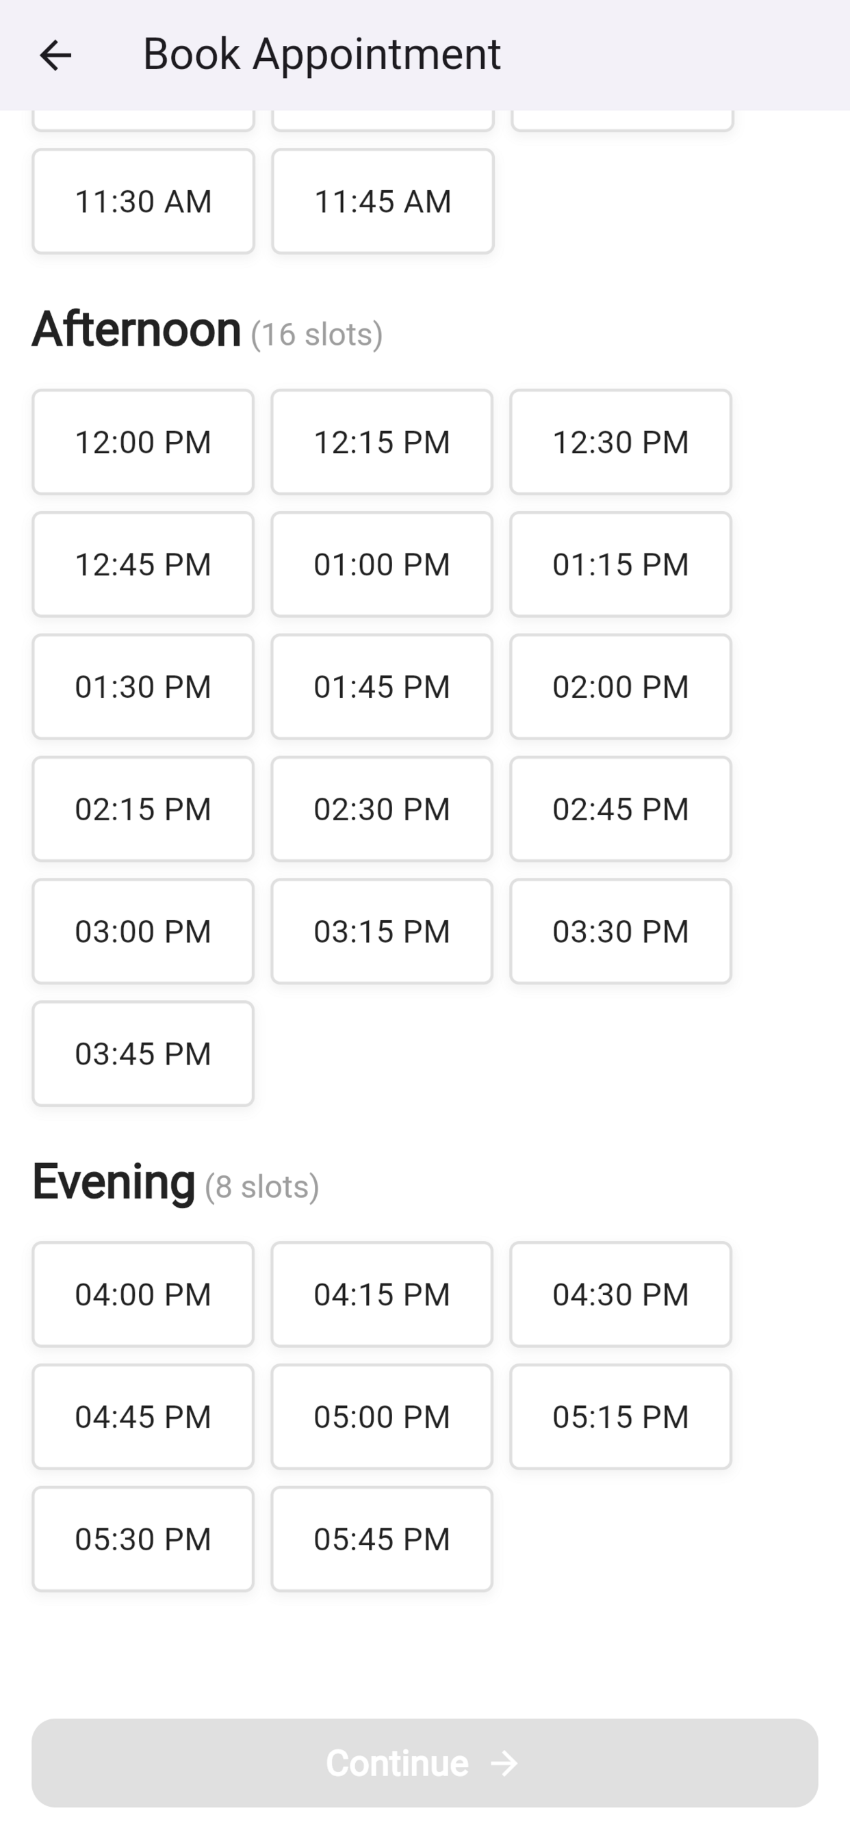This screenshot has height=1839, width=850.
Task: Choose 02:00 PM appointment time
Action: point(621,687)
